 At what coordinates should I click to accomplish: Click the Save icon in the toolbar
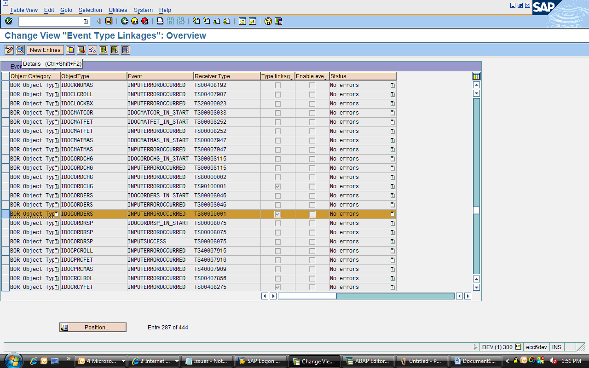(108, 21)
